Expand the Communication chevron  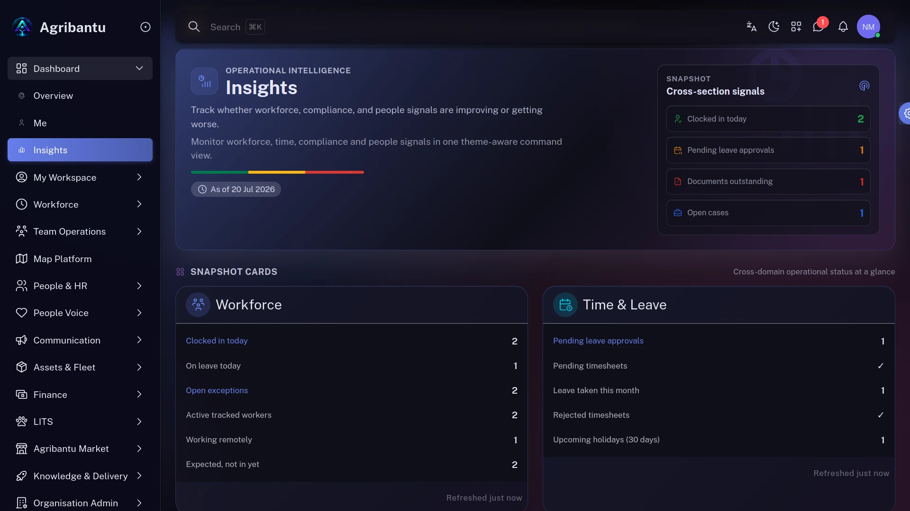(139, 340)
